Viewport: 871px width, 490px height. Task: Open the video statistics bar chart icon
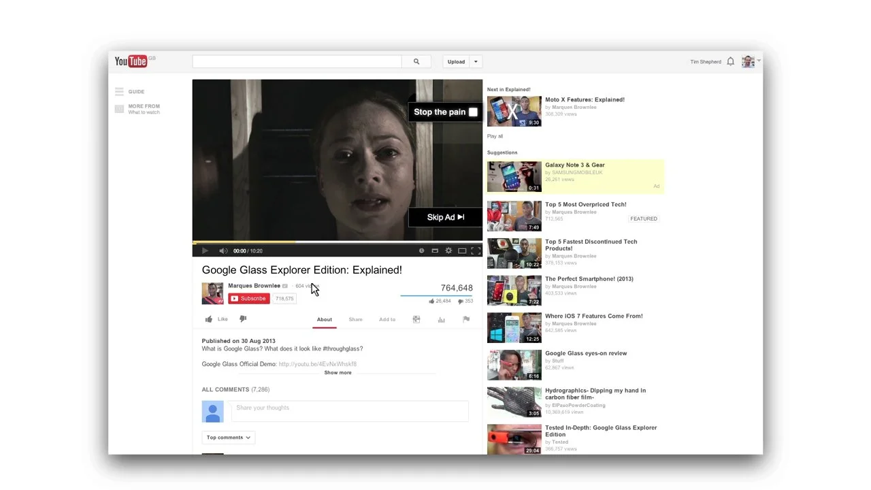441,319
